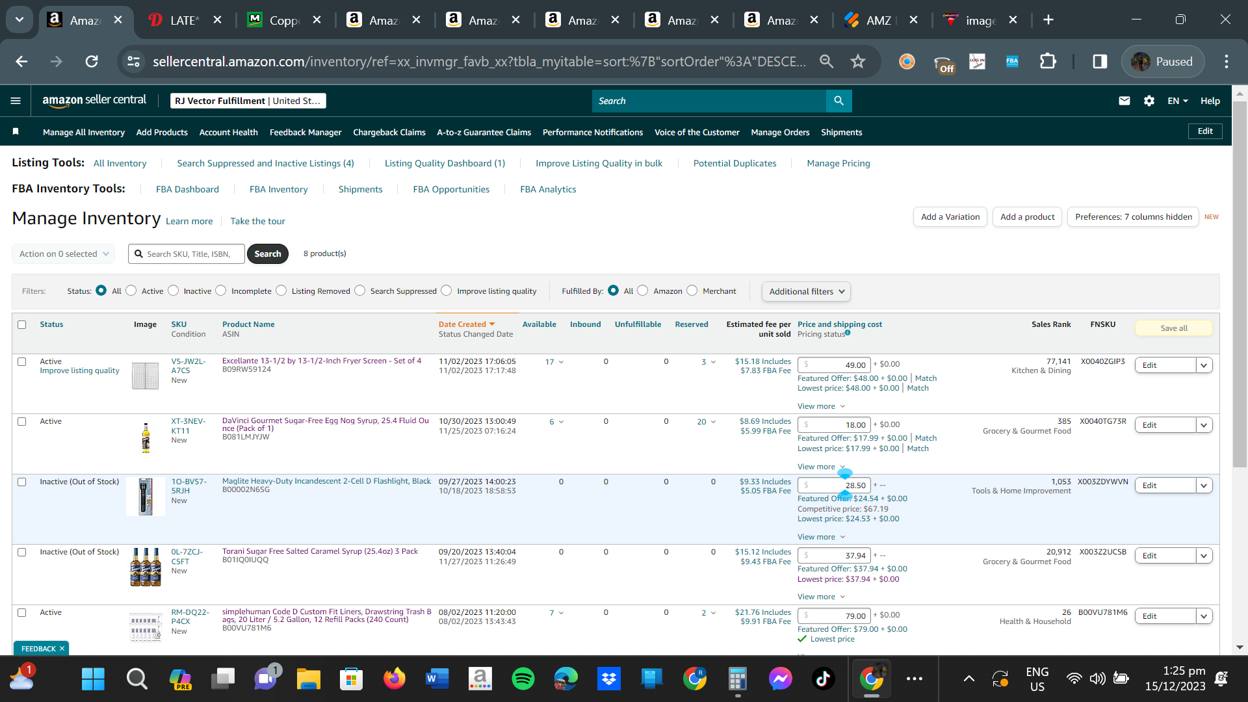Open the EN language dropdown

pos(1178,101)
